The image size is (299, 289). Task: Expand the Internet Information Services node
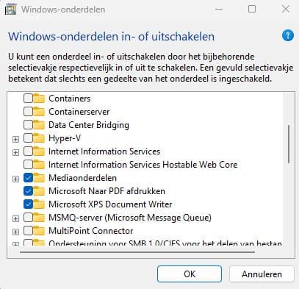[15, 152]
